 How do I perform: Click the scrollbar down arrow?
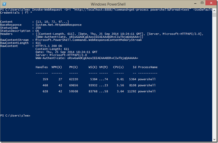point(214,139)
